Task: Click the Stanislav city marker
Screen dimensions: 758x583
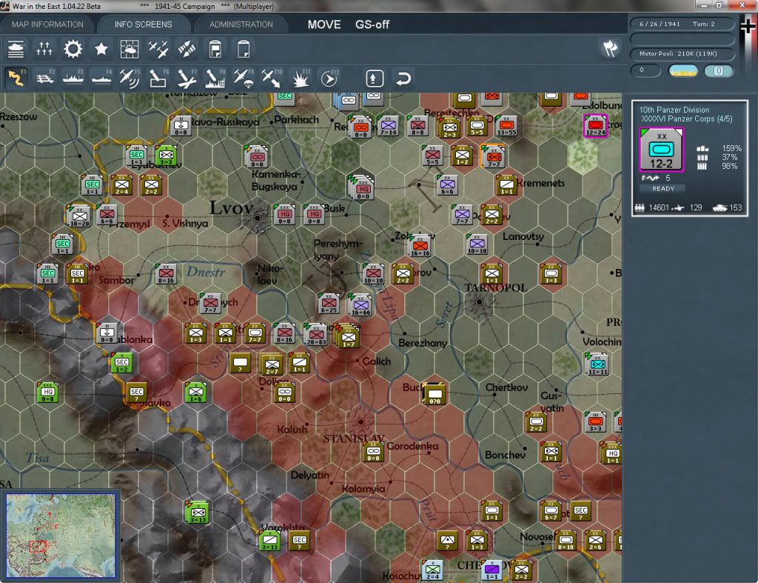Action: tap(360, 422)
